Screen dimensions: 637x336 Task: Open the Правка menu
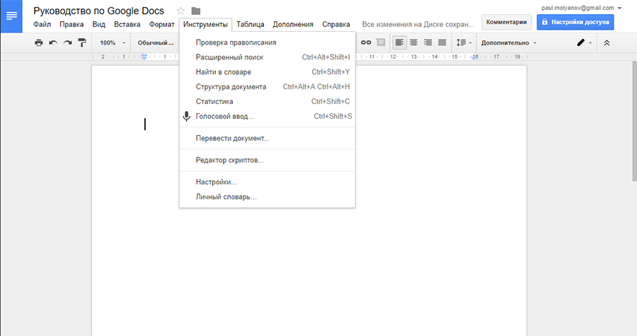(71, 24)
